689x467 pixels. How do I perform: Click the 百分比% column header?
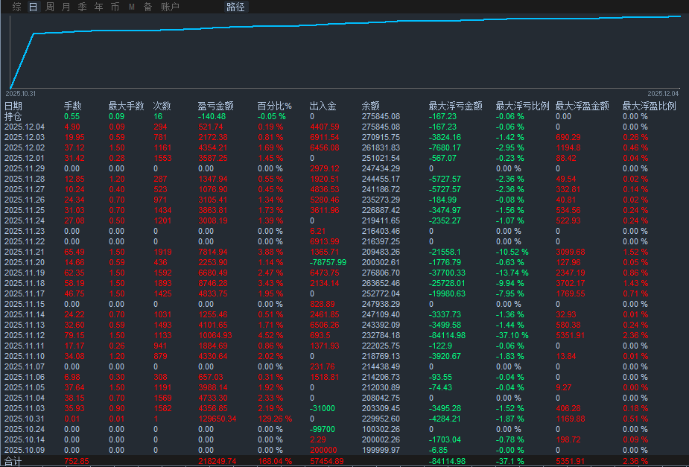pos(274,106)
